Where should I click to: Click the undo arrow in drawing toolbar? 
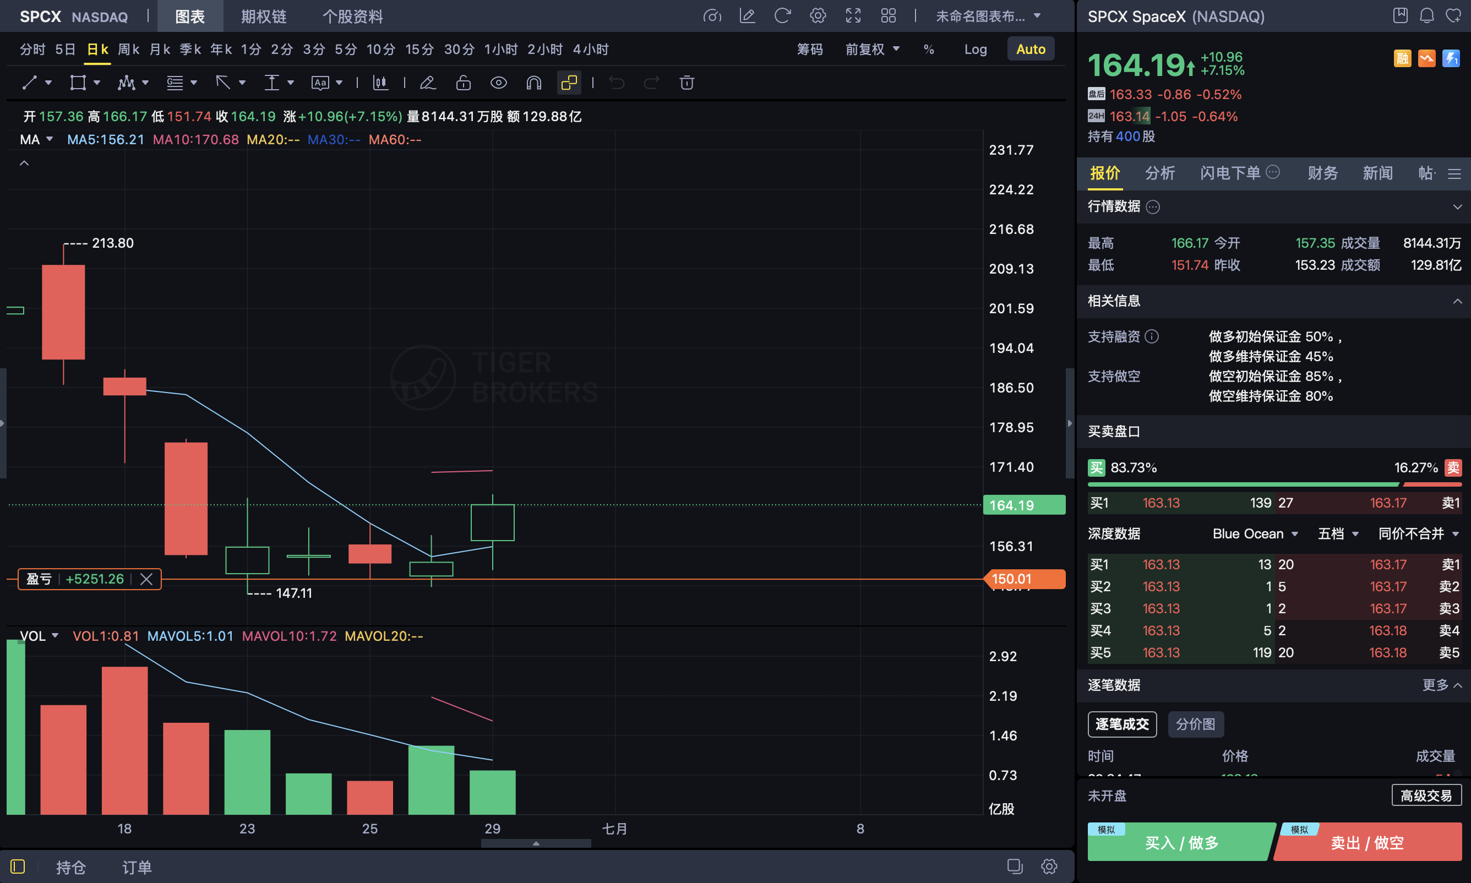(617, 83)
